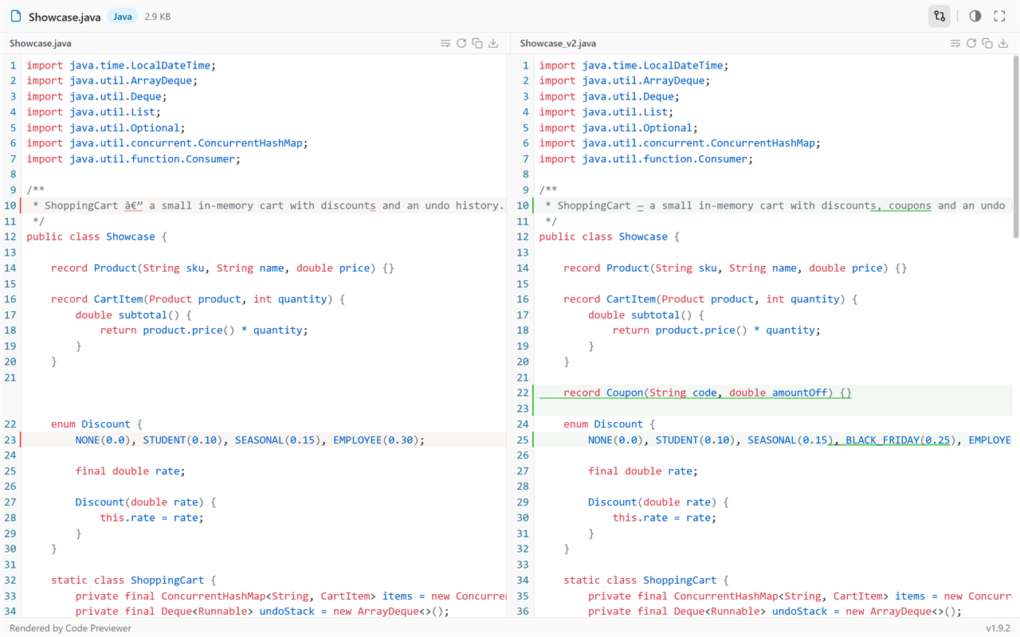
Task: Reload the Showcase_v2.java pane
Action: click(x=971, y=43)
